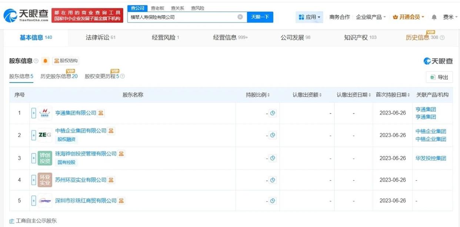Select the 历史股东信息 sub-tab
This screenshot has width=460, height=227.
click(59, 77)
